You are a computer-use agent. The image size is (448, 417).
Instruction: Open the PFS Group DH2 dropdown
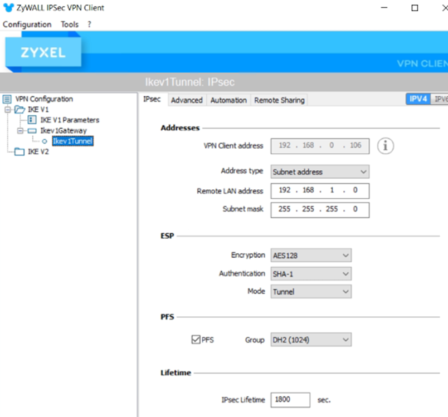[x=311, y=340]
